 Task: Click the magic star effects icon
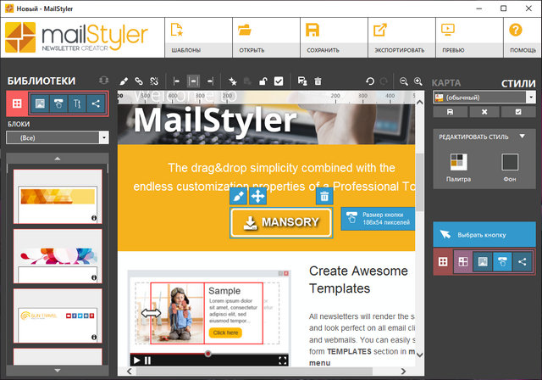(x=233, y=81)
